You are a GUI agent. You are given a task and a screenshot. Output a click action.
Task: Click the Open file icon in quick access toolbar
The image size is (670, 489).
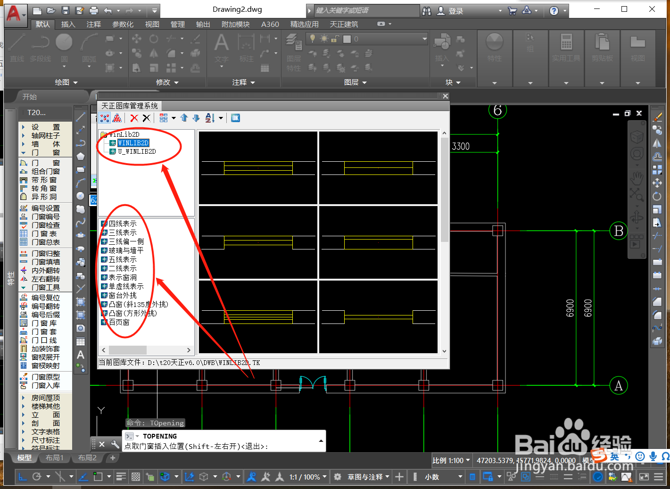[x=51, y=10]
